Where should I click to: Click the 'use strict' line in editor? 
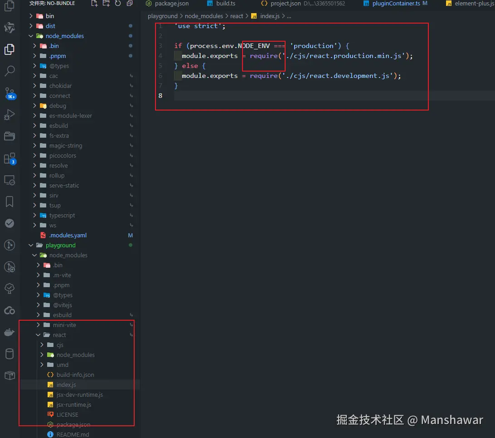point(200,26)
